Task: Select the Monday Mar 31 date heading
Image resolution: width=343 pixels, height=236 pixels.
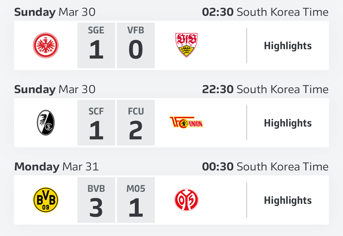Action: (x=57, y=167)
